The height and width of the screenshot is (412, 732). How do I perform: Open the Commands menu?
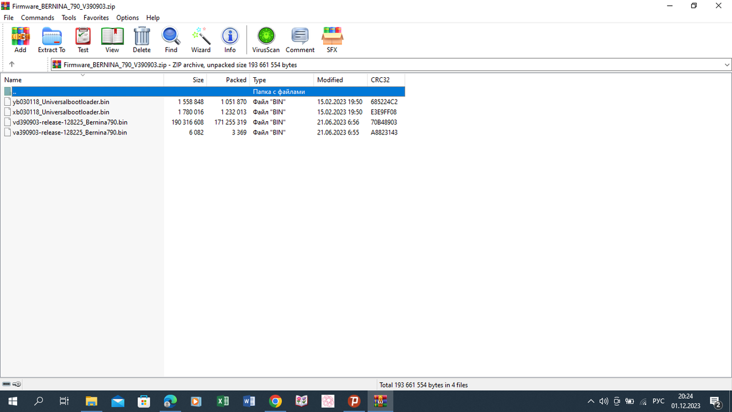click(x=38, y=18)
